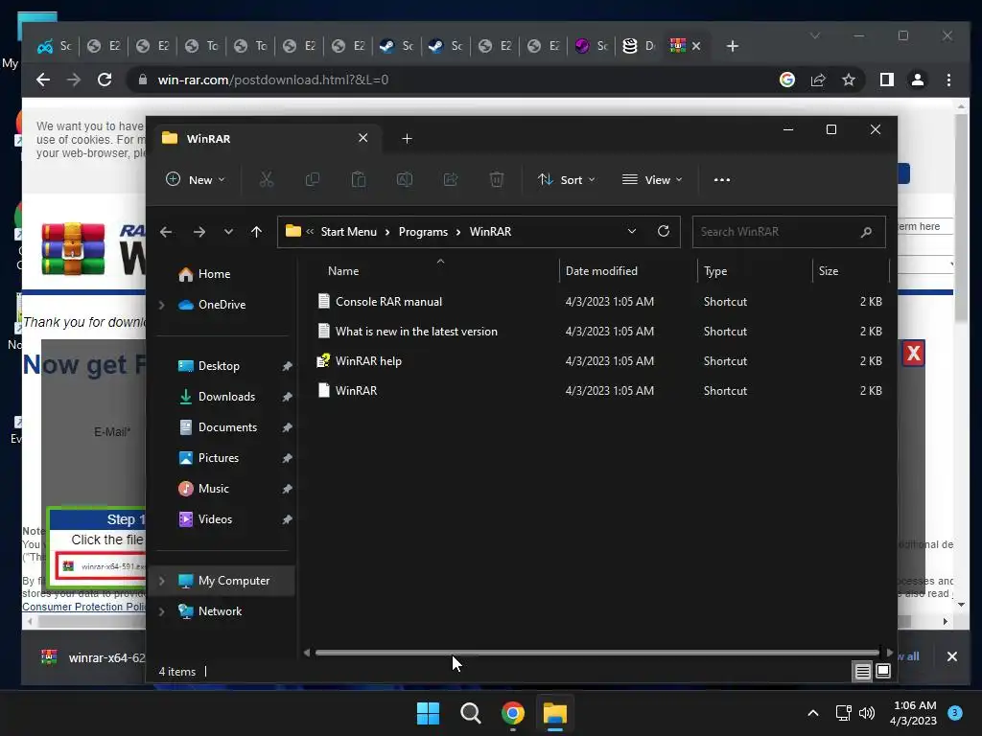Click the Google icon in the address bar

[x=787, y=80]
